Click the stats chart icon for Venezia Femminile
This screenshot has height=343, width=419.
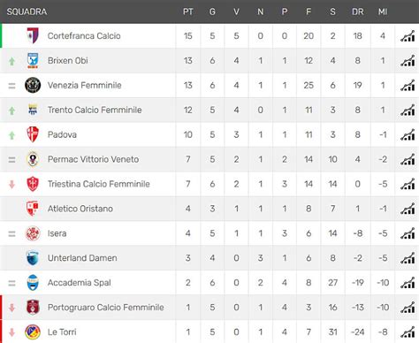pos(408,86)
